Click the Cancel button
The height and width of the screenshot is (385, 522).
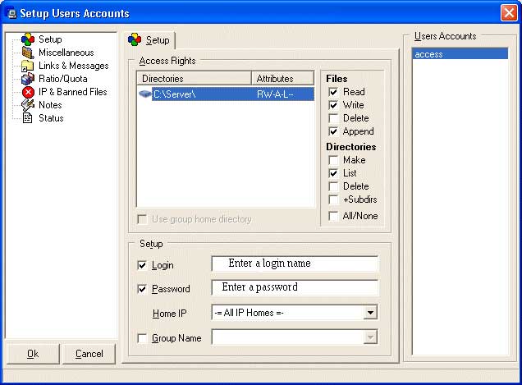click(x=89, y=354)
